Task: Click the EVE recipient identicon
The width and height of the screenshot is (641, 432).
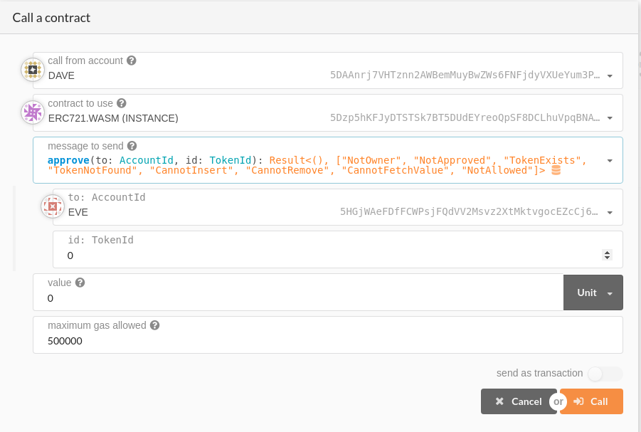Action: pyautogui.click(x=52, y=206)
